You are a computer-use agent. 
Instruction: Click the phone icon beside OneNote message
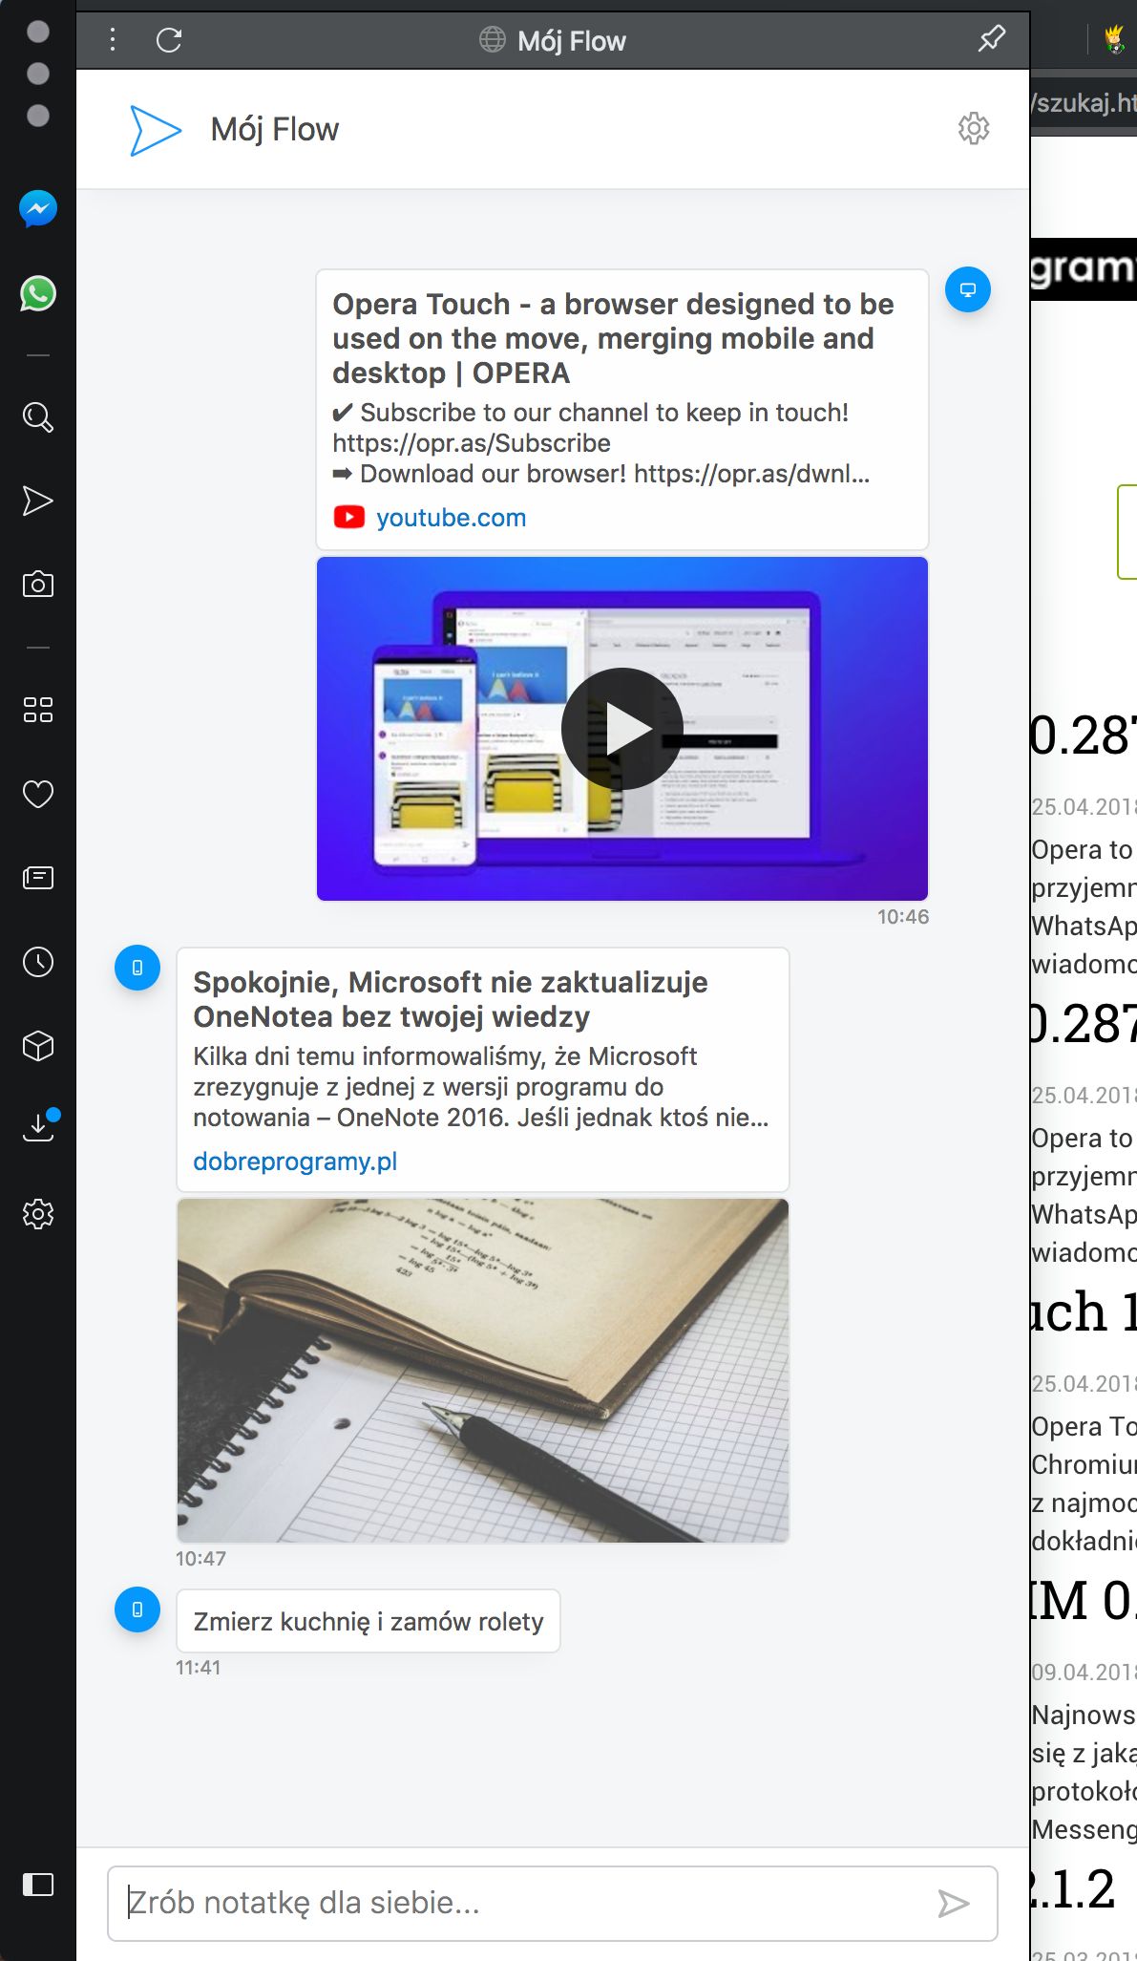click(137, 968)
